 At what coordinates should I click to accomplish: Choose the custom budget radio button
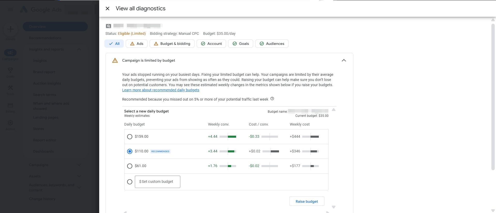click(130, 182)
